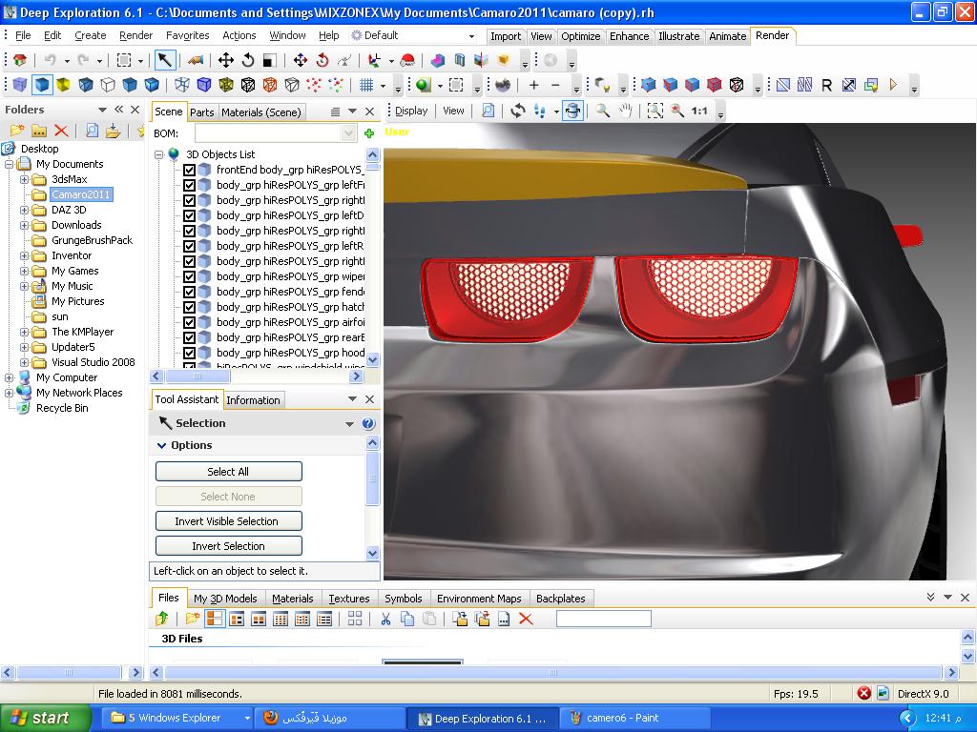Open camero6 - Paint from the taskbar
Screen dimensions: 977x732
[634, 718]
